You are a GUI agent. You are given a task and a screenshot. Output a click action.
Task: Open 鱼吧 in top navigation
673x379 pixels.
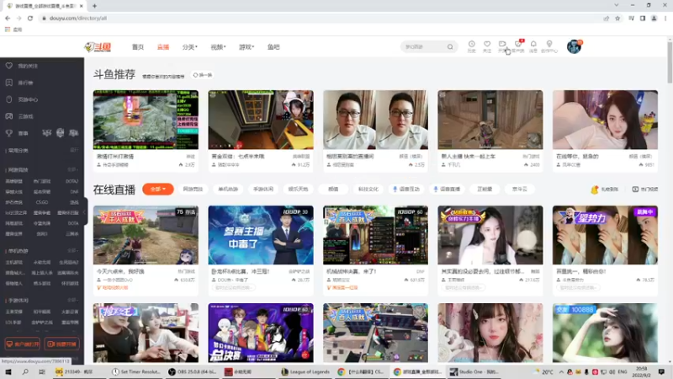[x=273, y=47]
